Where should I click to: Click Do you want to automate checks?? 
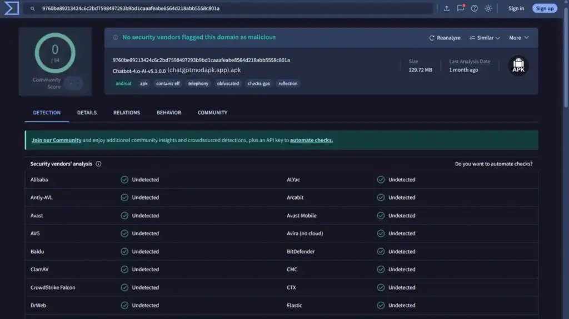click(494, 164)
